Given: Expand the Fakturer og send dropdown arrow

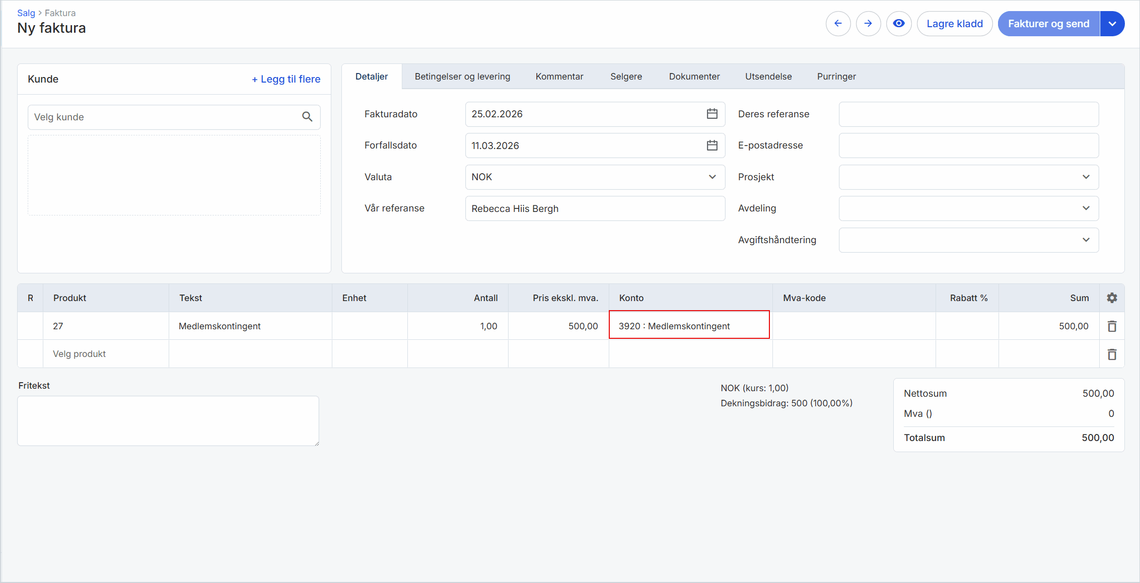Looking at the screenshot, I should tap(1112, 24).
